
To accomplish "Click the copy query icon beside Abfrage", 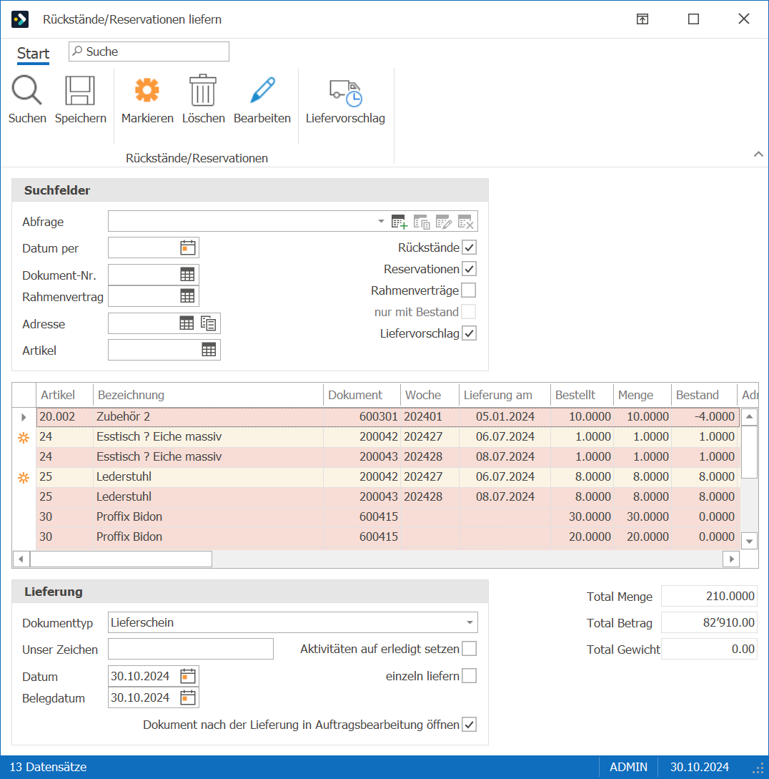I will click(x=422, y=222).
